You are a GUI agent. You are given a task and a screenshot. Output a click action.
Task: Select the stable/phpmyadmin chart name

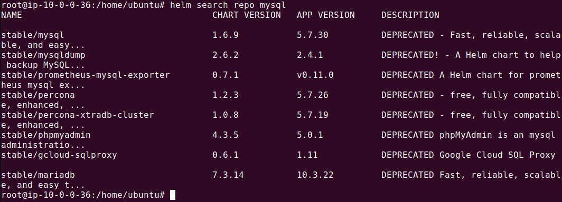(x=46, y=135)
